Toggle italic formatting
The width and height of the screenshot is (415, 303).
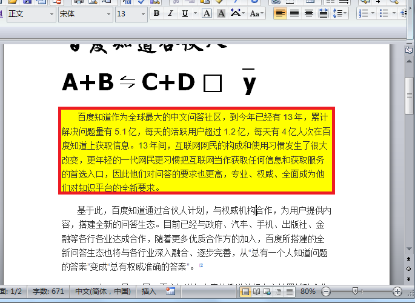coord(171,13)
